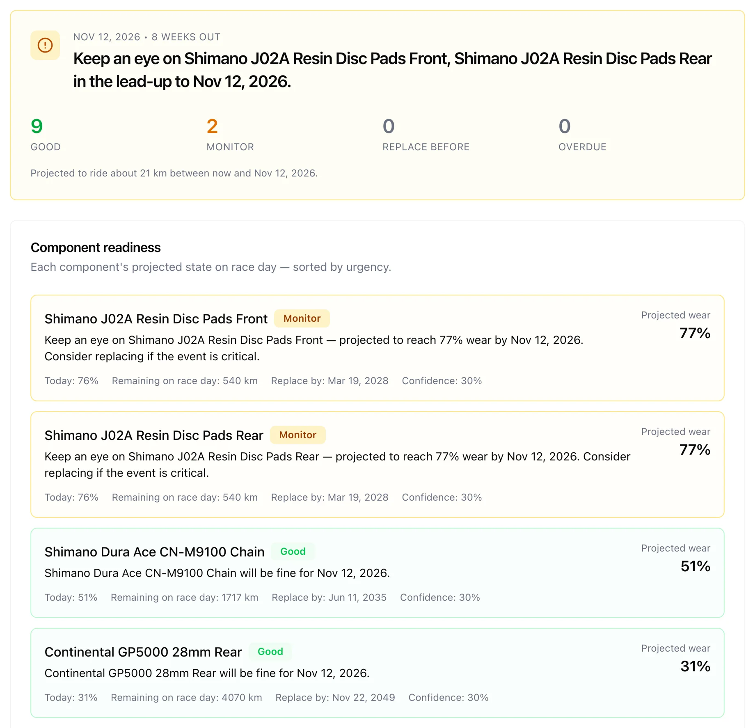Select the "NOV 12, 2026 • 8 WEEKS OUT" date line
This screenshot has width=755, height=728.
coord(146,37)
